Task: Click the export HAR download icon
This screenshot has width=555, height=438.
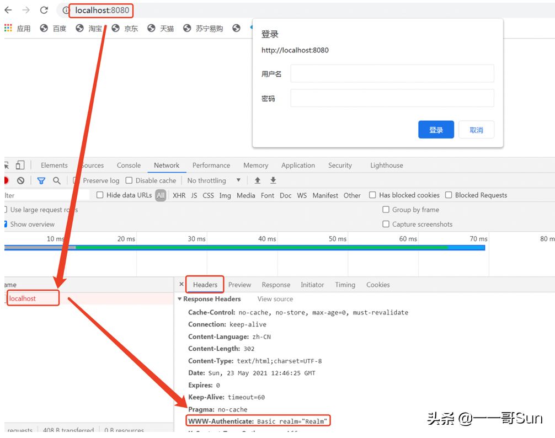Action: click(x=273, y=180)
